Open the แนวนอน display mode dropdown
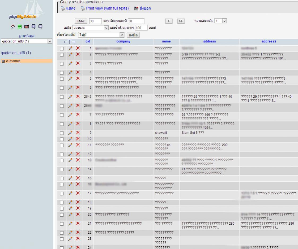The height and width of the screenshot is (249, 298). (90, 28)
